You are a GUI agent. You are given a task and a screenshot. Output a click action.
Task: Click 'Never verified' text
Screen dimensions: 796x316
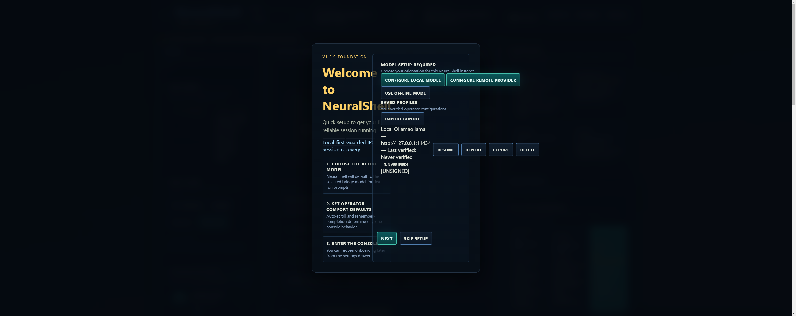pos(396,157)
